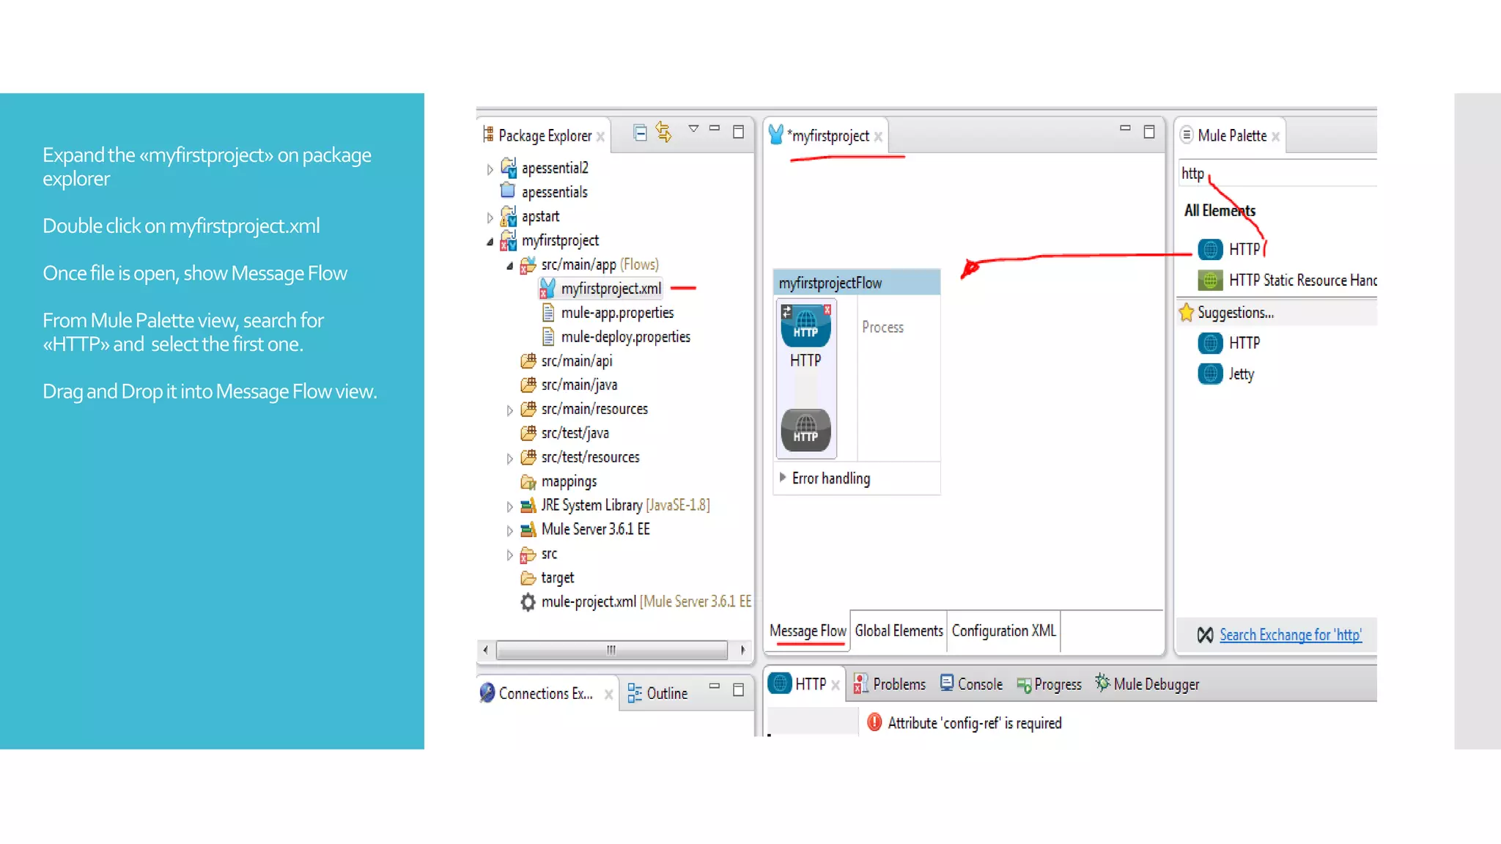The width and height of the screenshot is (1501, 844).
Task: Click the Mule Palette search field
Action: (1277, 174)
